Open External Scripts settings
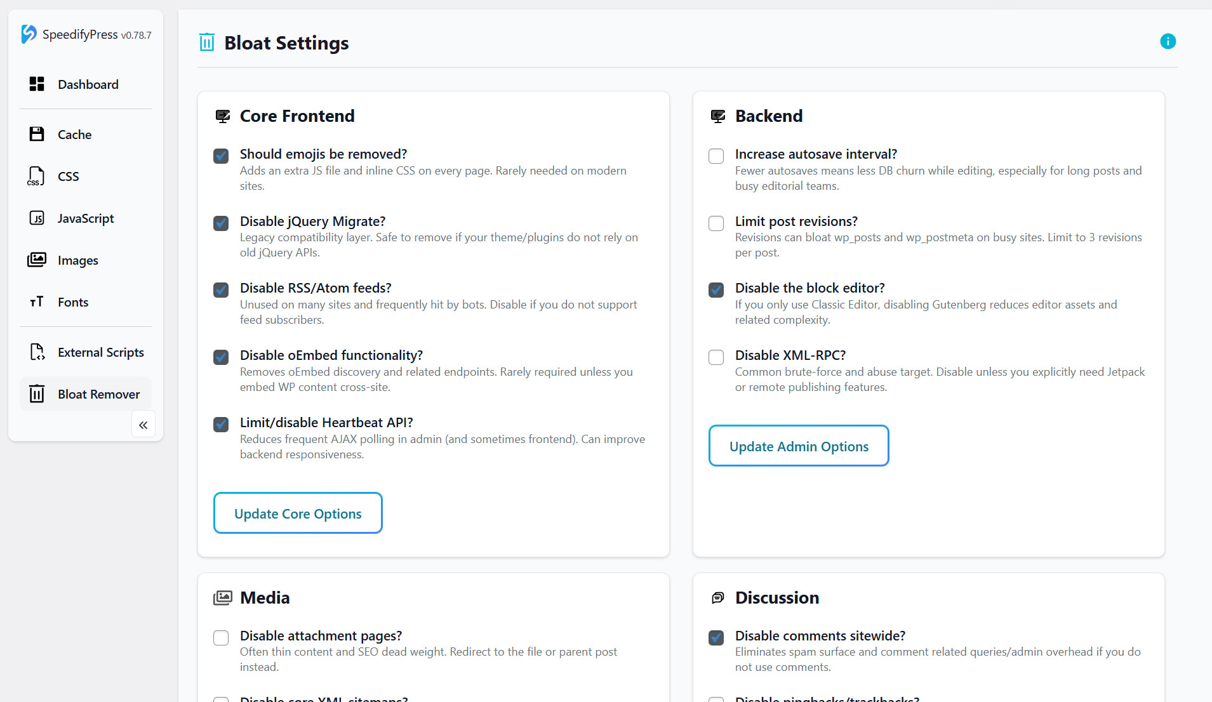 pos(86,352)
